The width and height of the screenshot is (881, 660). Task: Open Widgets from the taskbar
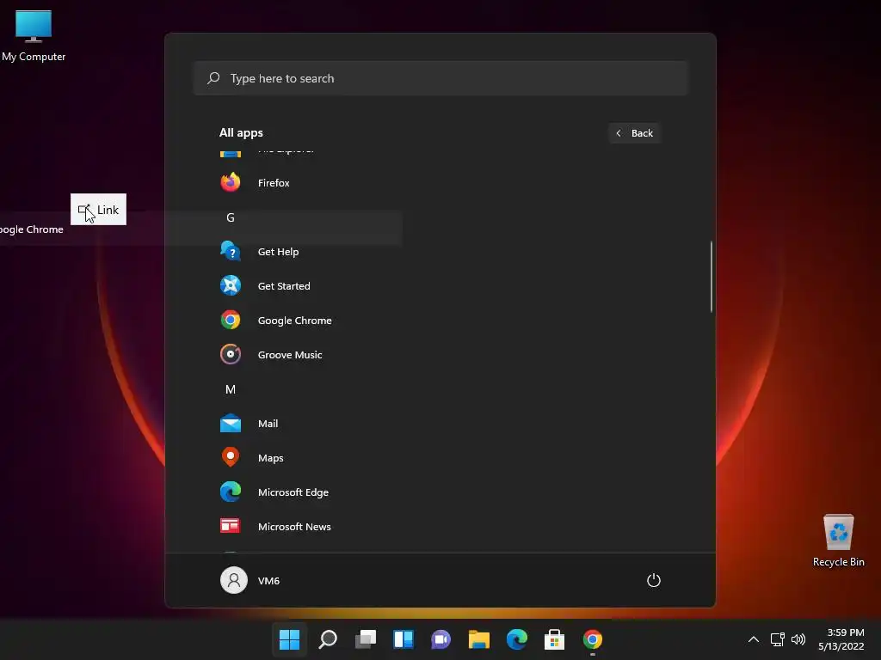404,639
